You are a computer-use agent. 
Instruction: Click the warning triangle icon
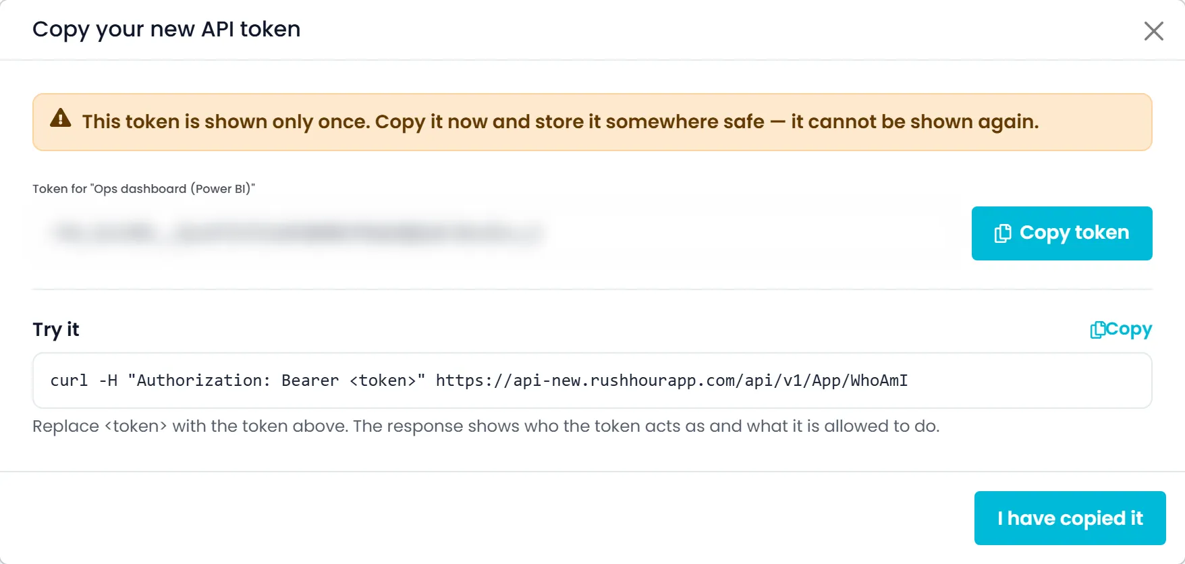point(61,118)
